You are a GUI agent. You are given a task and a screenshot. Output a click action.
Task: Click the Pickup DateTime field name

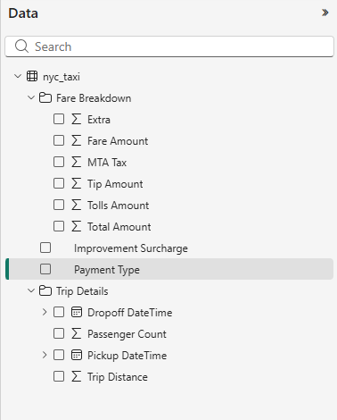[127, 356]
